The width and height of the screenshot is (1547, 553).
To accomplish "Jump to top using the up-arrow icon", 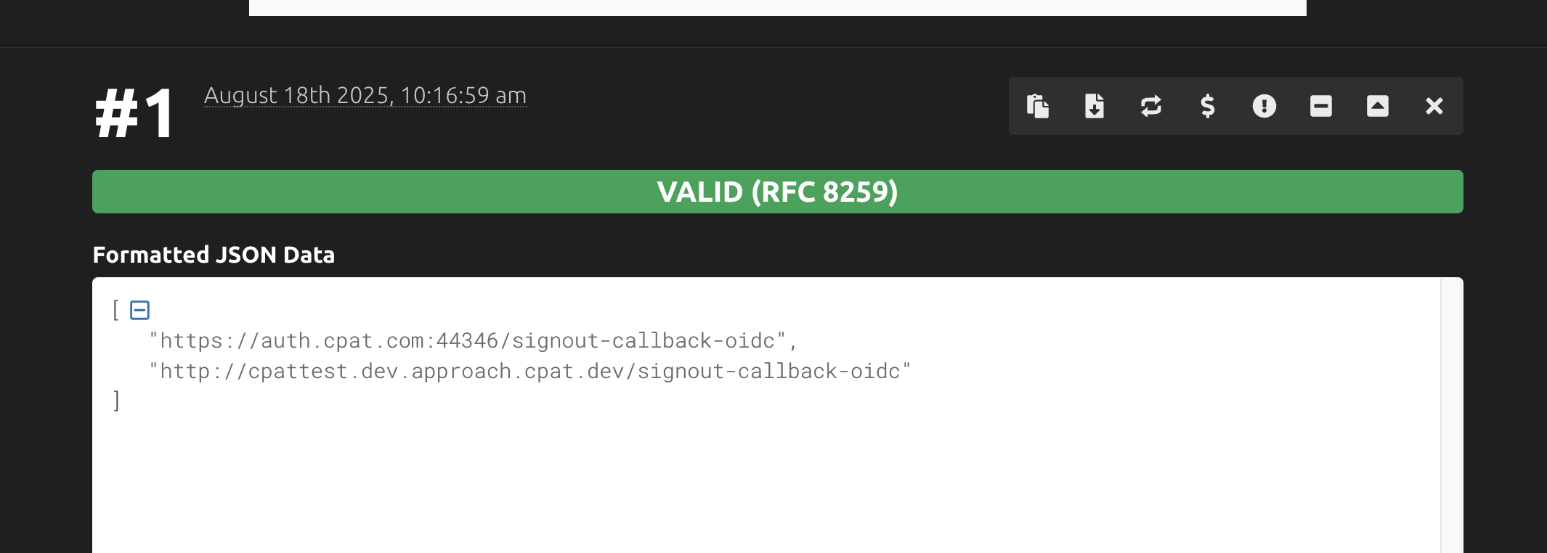I will 1378,106.
